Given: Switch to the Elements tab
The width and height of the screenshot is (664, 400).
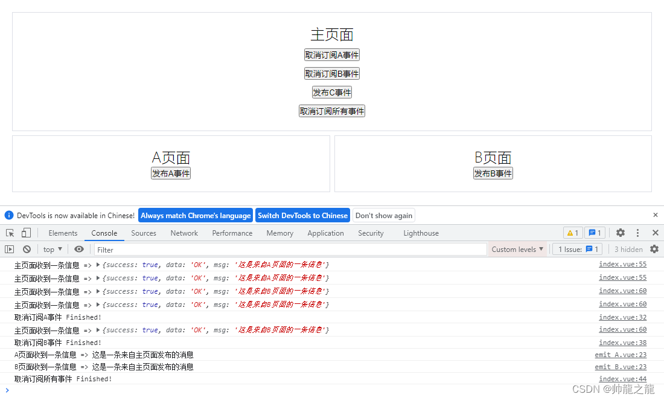Looking at the screenshot, I should tap(63, 233).
